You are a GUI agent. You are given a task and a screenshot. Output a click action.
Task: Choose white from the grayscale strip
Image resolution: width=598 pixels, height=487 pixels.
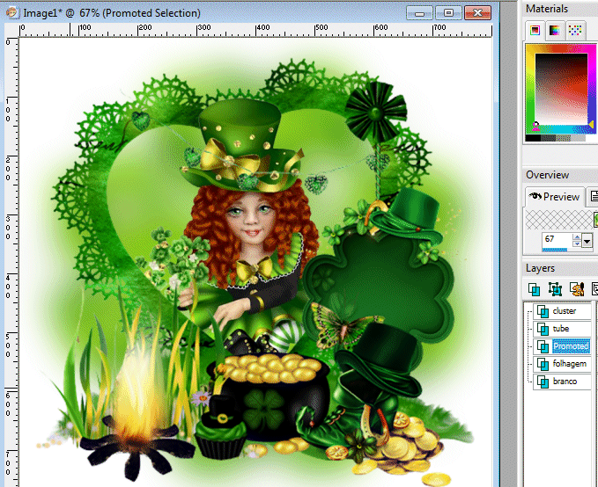tap(590, 138)
